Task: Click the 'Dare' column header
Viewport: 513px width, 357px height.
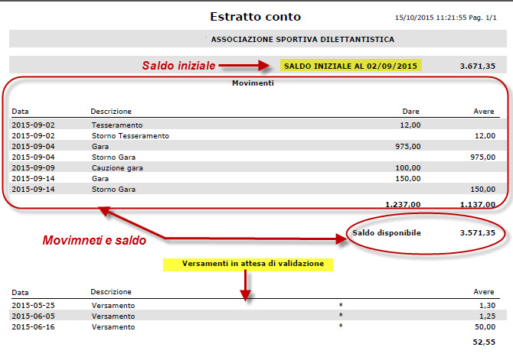Action: 410,112
